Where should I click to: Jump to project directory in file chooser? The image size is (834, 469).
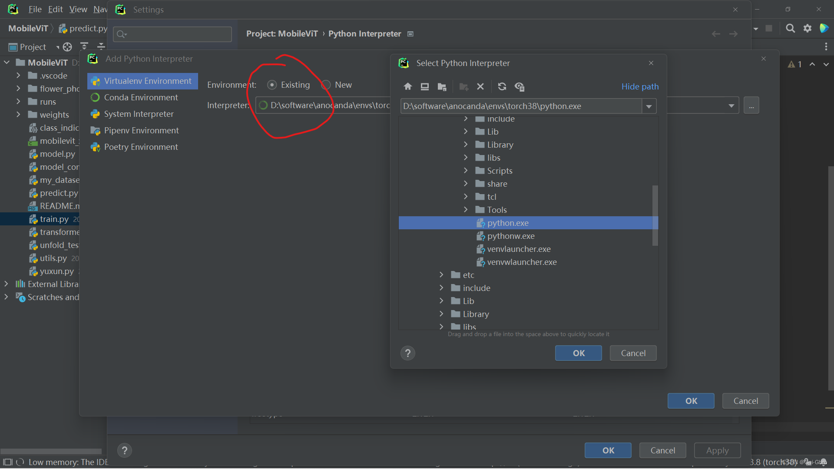pos(442,86)
